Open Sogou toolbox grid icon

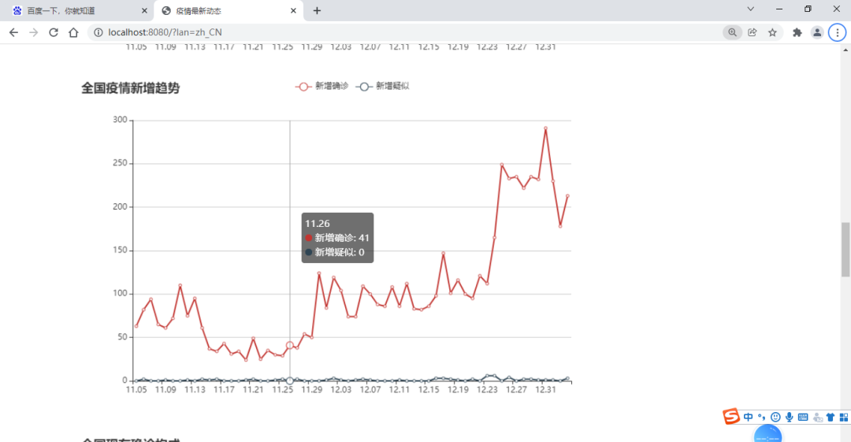tap(844, 417)
